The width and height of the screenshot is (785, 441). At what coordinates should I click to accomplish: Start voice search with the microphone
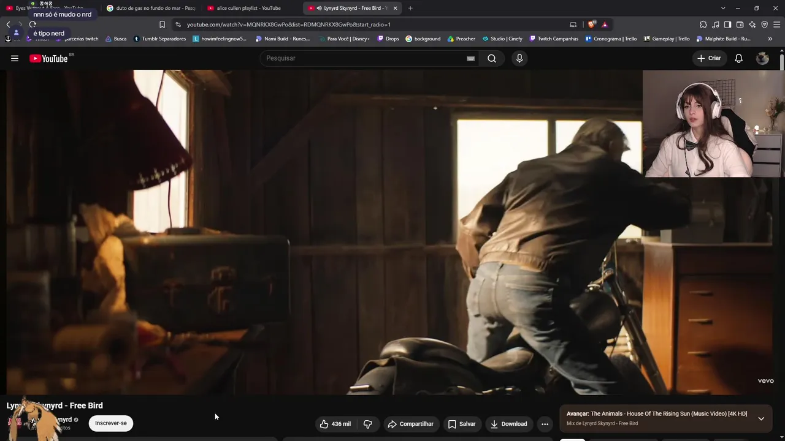coord(519,58)
